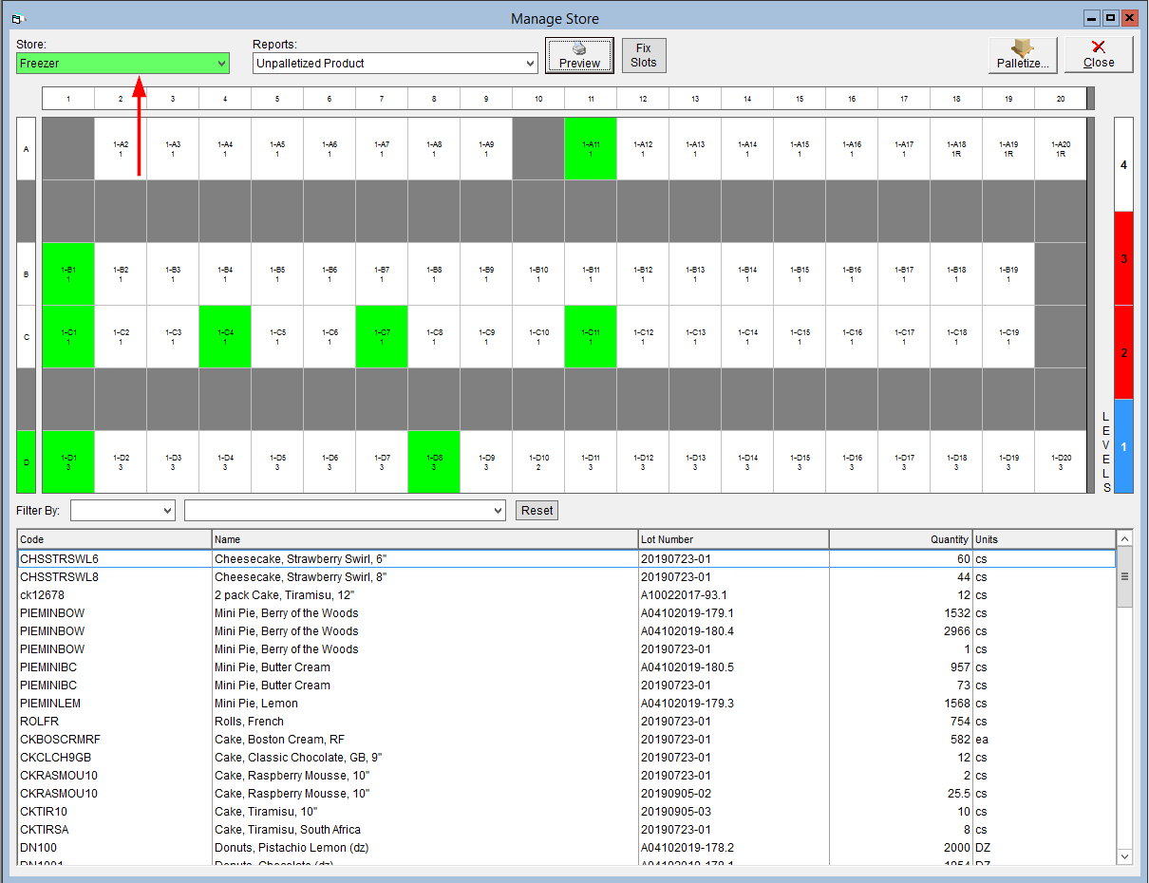
Task: Reset the filter
Action: click(537, 511)
